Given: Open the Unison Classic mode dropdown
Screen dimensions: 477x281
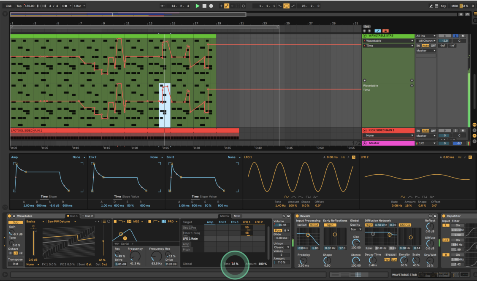Looking at the screenshot, I should point(282,247).
